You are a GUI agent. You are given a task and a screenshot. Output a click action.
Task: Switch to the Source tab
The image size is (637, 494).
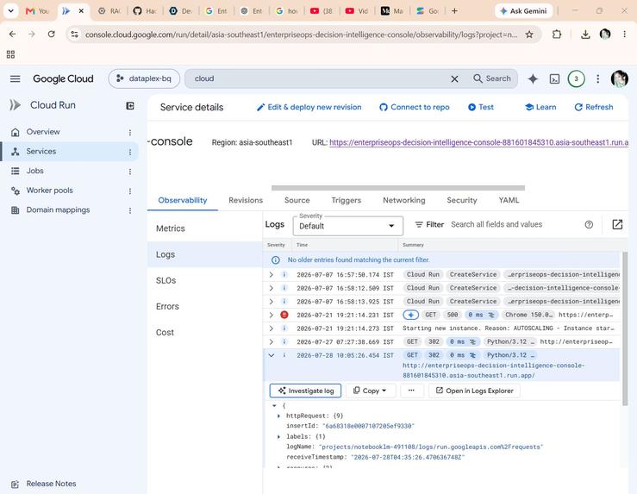point(297,200)
